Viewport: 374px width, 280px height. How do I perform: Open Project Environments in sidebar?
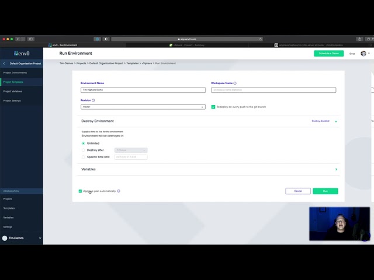(x=15, y=72)
